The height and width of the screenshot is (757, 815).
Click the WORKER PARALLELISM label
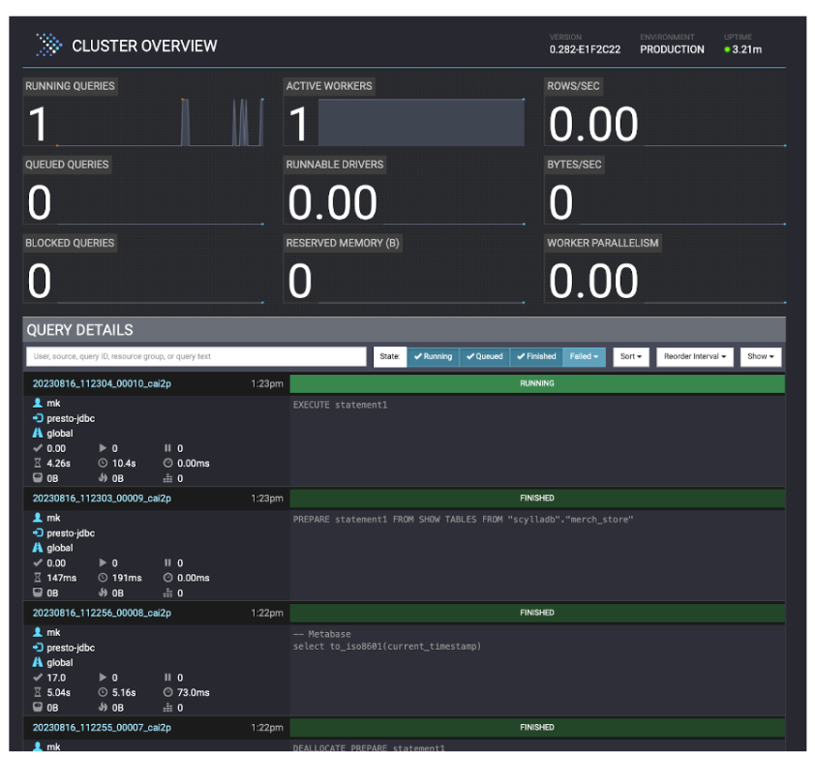tap(603, 243)
